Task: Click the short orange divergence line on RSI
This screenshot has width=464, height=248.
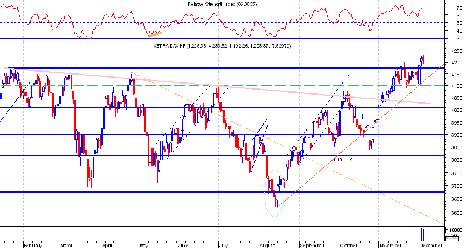Action: click(155, 34)
